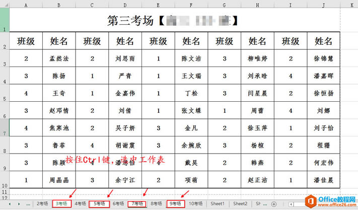
Task: Click cell with name 陈扬
Action: click(x=59, y=76)
